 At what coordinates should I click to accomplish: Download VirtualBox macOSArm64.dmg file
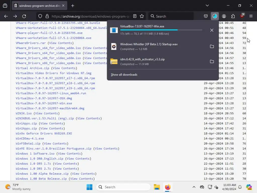(x=50, y=108)
